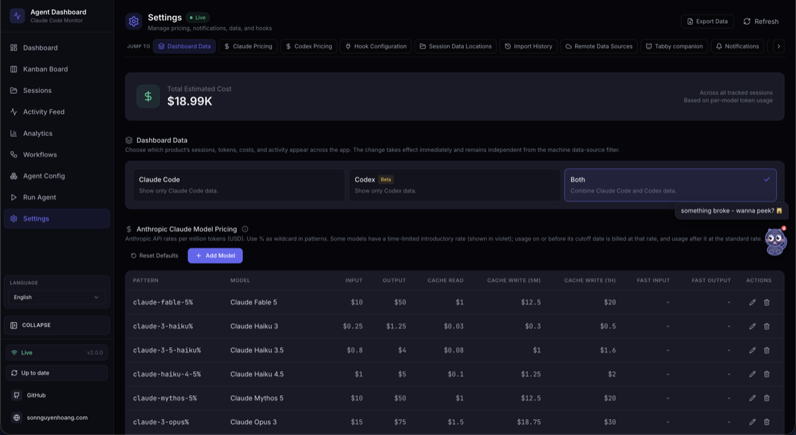The width and height of the screenshot is (796, 435).
Task: Delete the claude-mythos-5% row
Action: pyautogui.click(x=767, y=398)
